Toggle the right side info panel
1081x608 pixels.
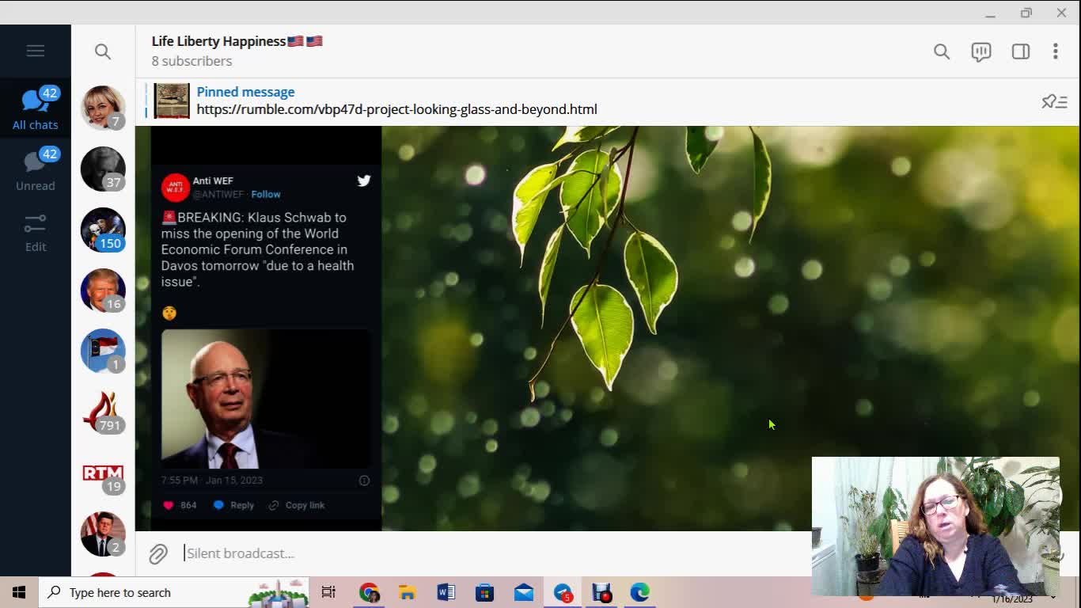click(x=1020, y=51)
